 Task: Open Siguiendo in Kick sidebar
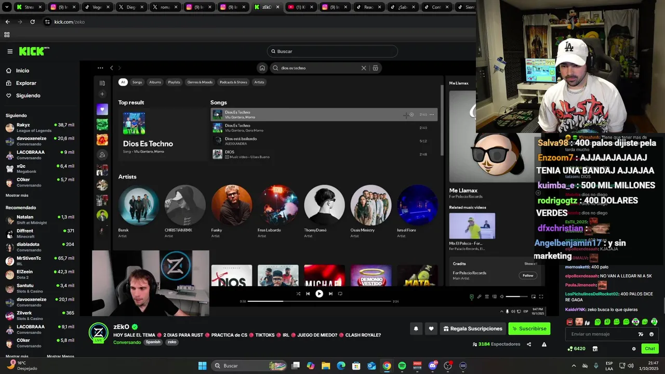[28, 96]
